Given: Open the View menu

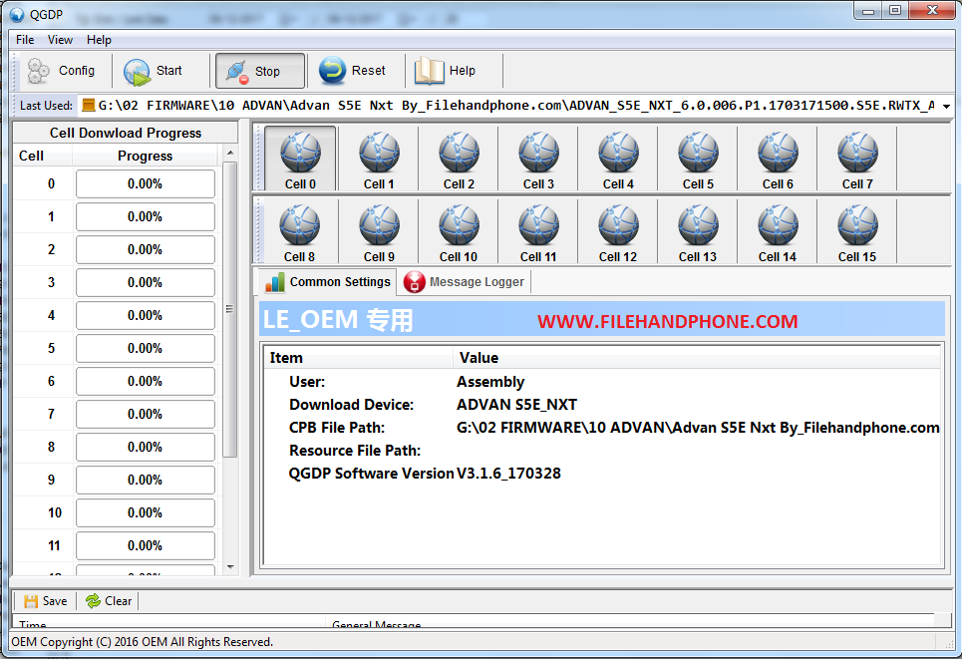Looking at the screenshot, I should 60,40.
